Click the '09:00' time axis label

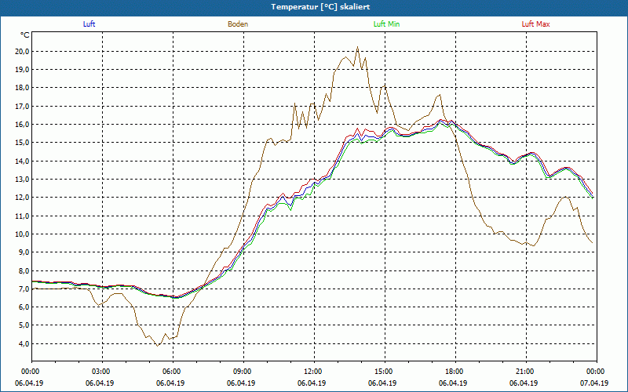click(x=241, y=372)
